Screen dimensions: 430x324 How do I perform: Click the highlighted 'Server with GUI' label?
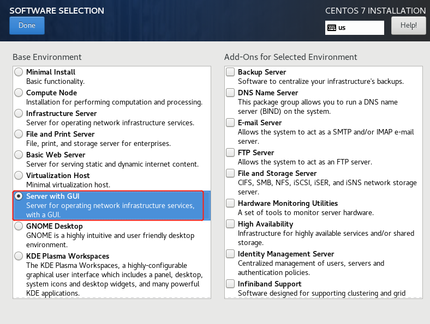click(52, 196)
